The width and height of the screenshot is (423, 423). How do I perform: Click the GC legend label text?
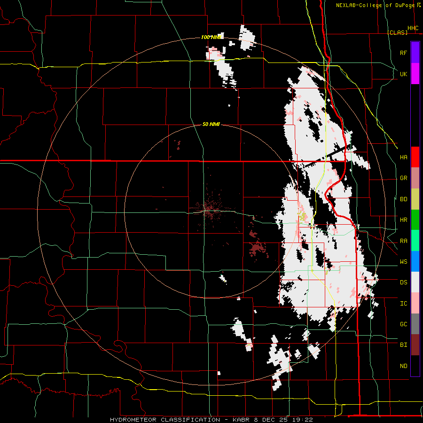pyautogui.click(x=403, y=324)
